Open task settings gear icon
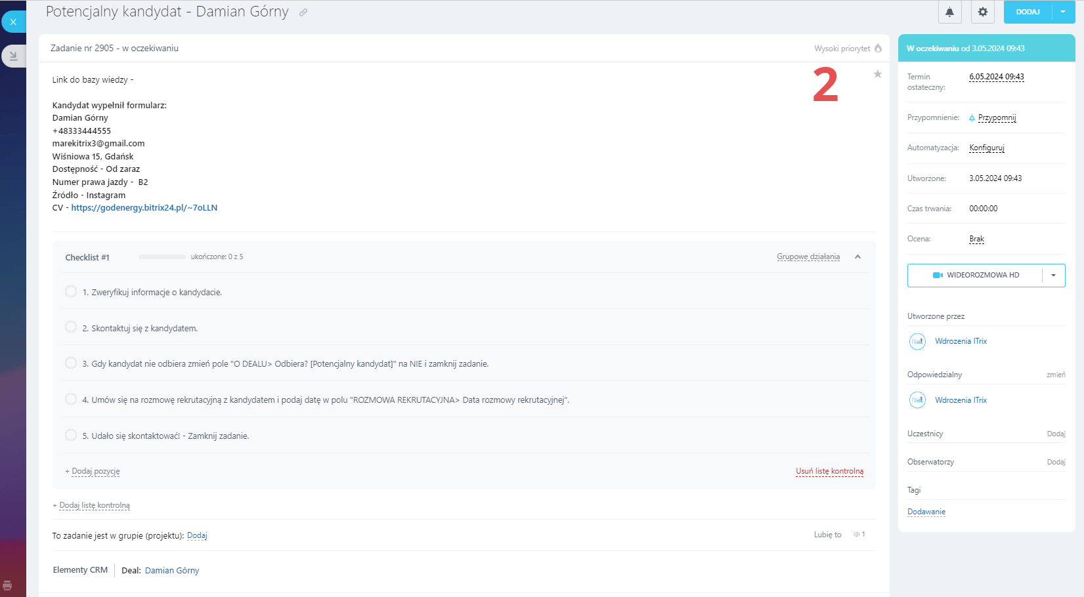The image size is (1084, 597). pos(982,12)
